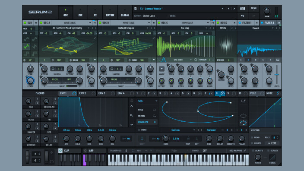Select the ENV 2 tab
Image resolution: width=304 pixels, height=171 pixels.
point(87,93)
